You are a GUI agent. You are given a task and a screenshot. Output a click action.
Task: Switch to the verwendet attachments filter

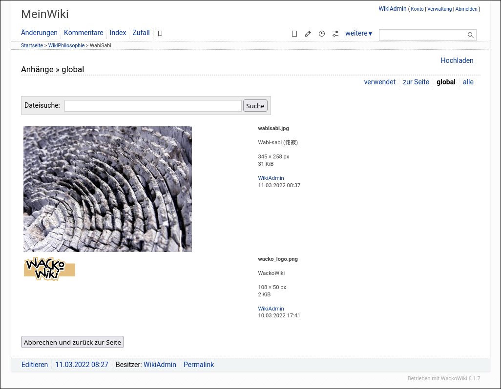point(379,82)
